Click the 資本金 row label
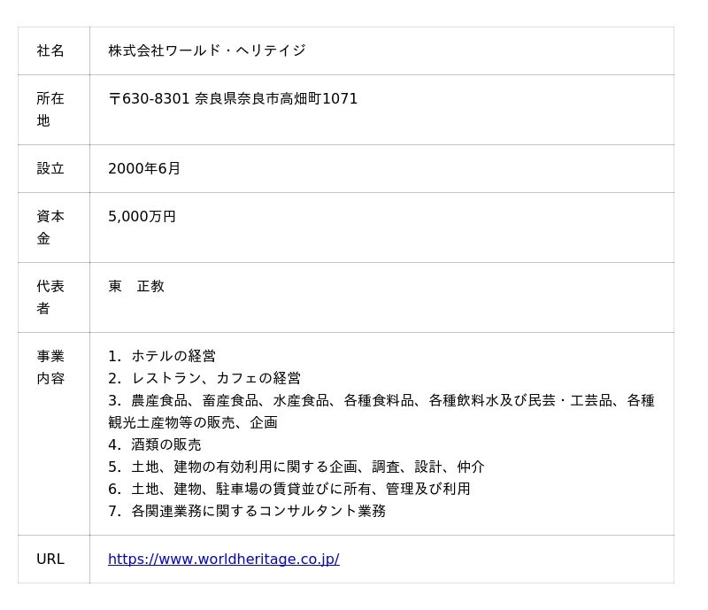708x610 pixels. (50, 228)
